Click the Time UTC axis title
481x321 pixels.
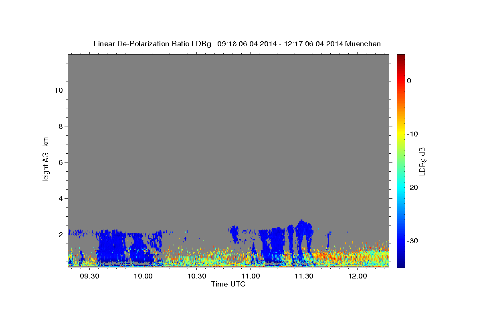tap(228, 284)
